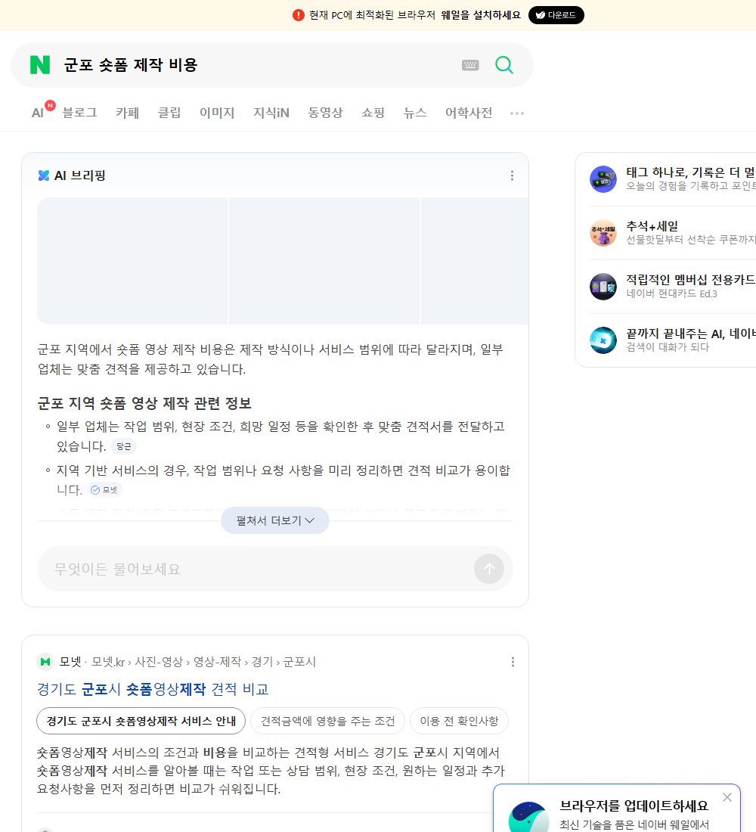Click the 모넷 source chip
This screenshot has height=832, width=756.
point(105,490)
